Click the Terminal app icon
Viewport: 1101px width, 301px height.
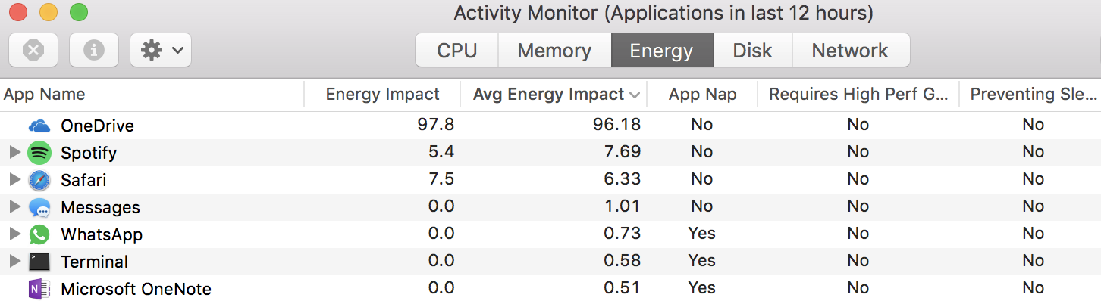(39, 262)
